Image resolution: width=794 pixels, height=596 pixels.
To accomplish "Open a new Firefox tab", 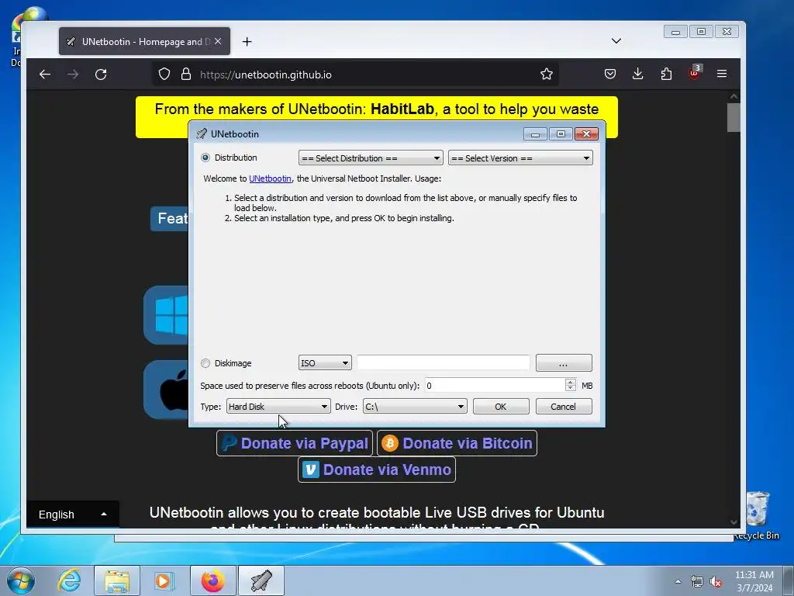I will (x=247, y=42).
